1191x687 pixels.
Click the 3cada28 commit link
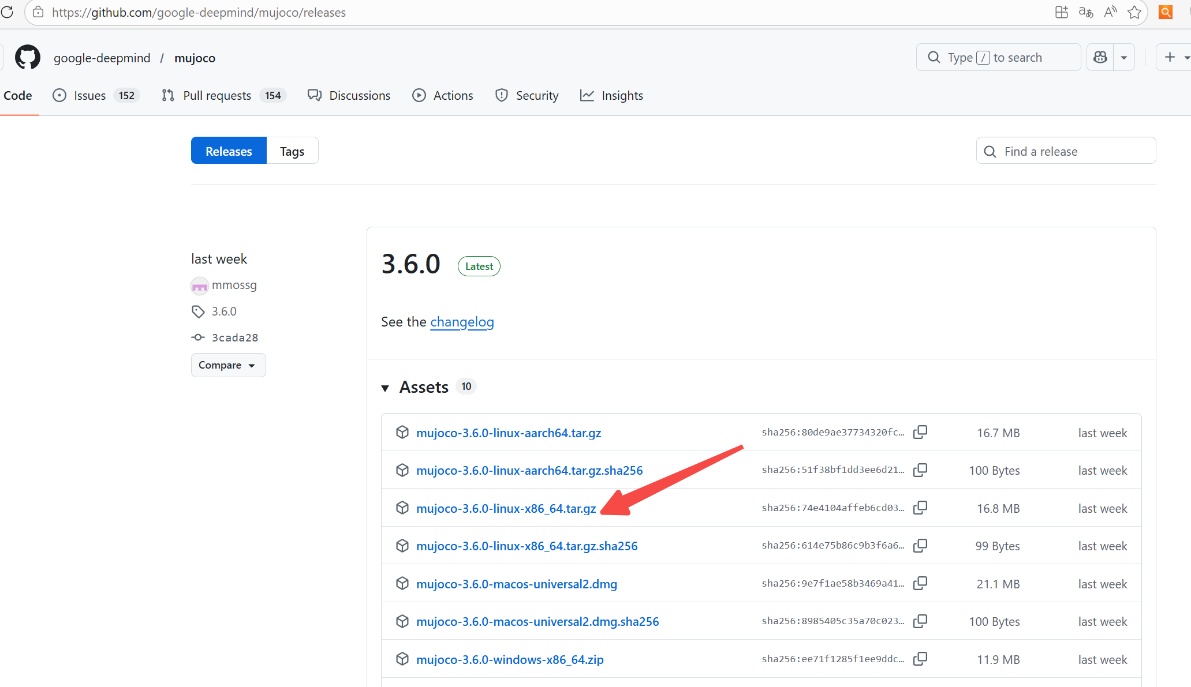tap(234, 337)
